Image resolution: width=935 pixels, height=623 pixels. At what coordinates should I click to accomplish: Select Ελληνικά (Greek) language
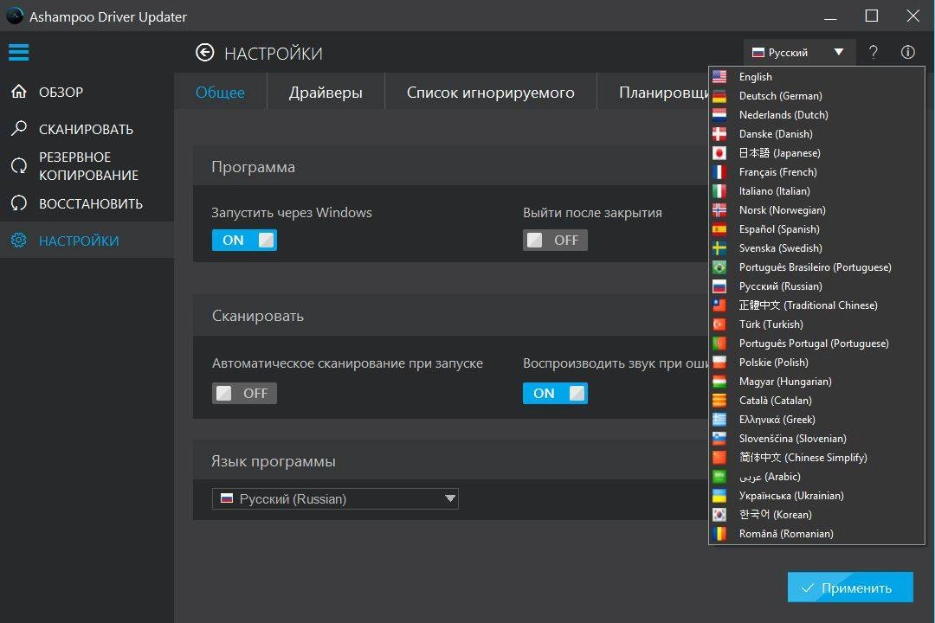pyautogui.click(x=817, y=420)
